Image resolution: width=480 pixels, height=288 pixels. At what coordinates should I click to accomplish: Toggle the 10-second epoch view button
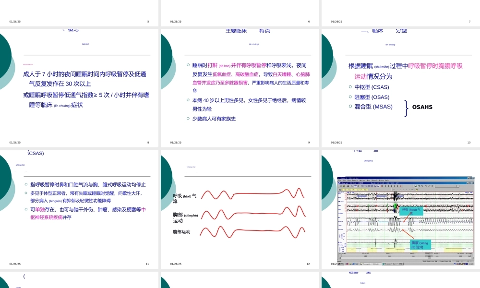click(x=362, y=186)
